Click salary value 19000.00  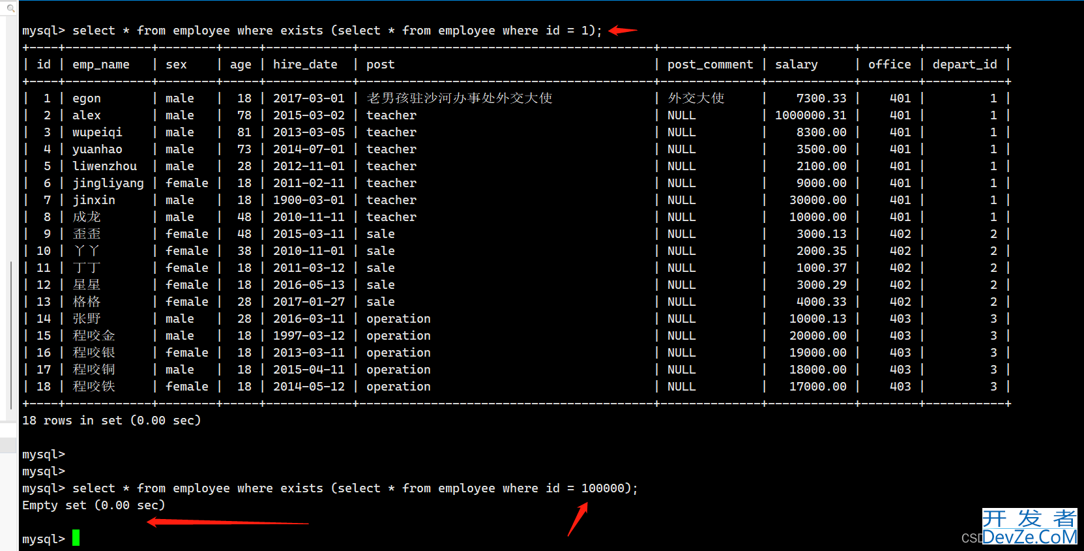click(x=818, y=353)
